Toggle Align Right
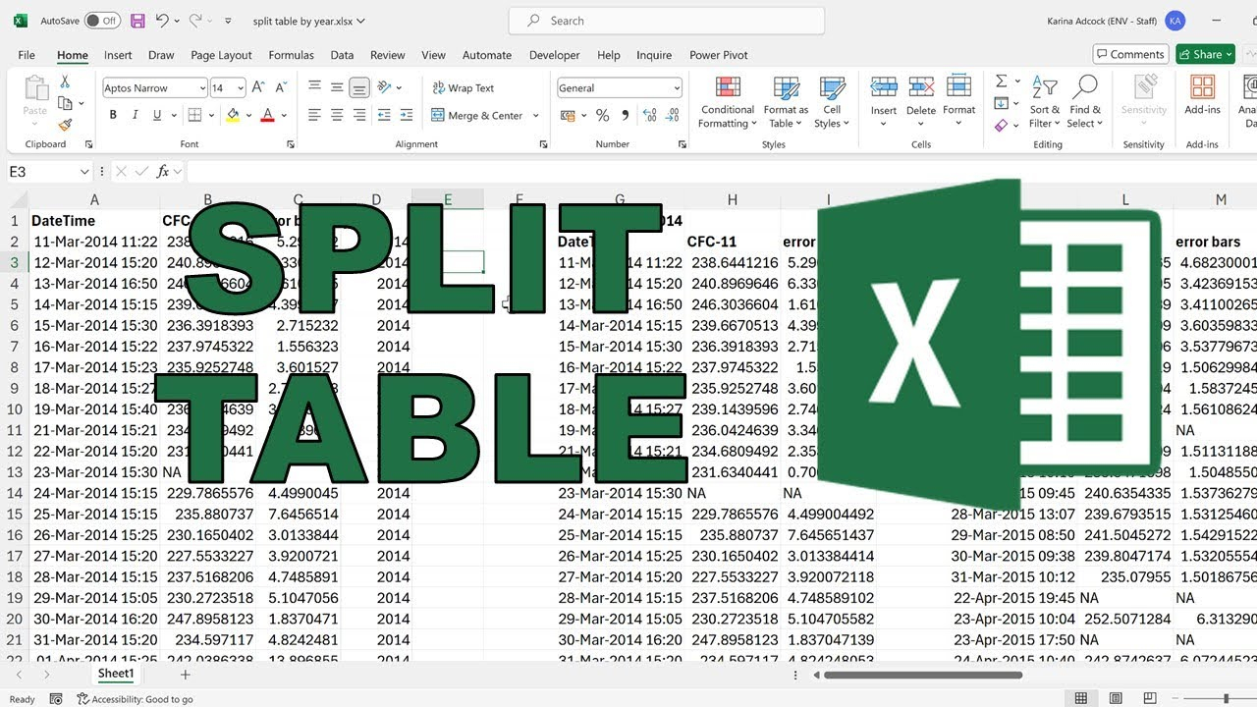This screenshot has height=707, width=1257. pos(359,115)
